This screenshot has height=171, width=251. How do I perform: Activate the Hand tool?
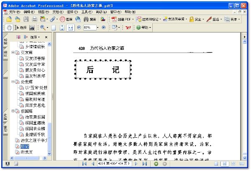point(9,28)
